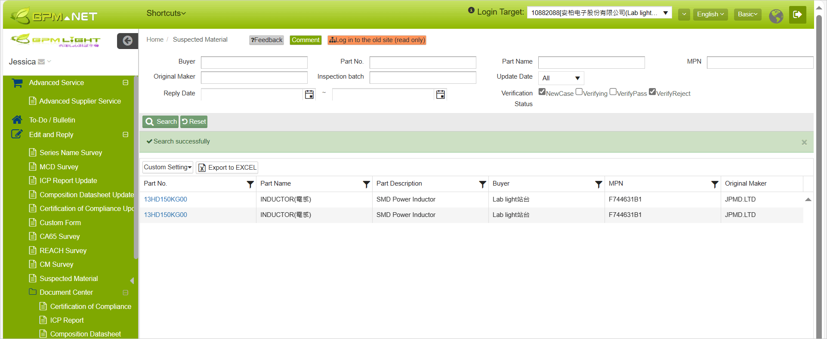Click Log in to the old site link

click(x=377, y=40)
